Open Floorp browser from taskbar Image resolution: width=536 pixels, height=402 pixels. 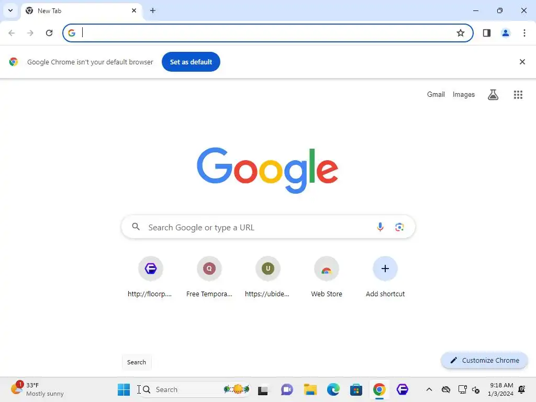(x=403, y=389)
